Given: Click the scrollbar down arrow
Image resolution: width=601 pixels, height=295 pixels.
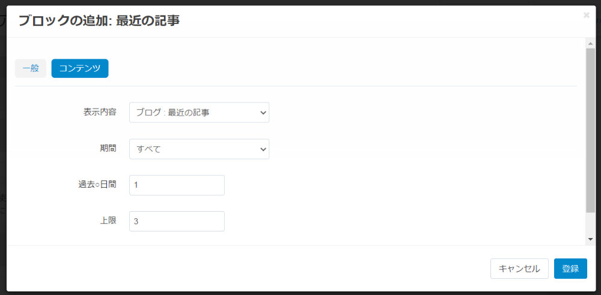Looking at the screenshot, I should [x=591, y=239].
